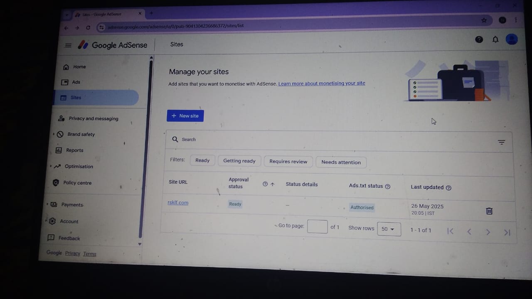
Task: Click the 26 May 2025 date cell
Action: [427, 209]
